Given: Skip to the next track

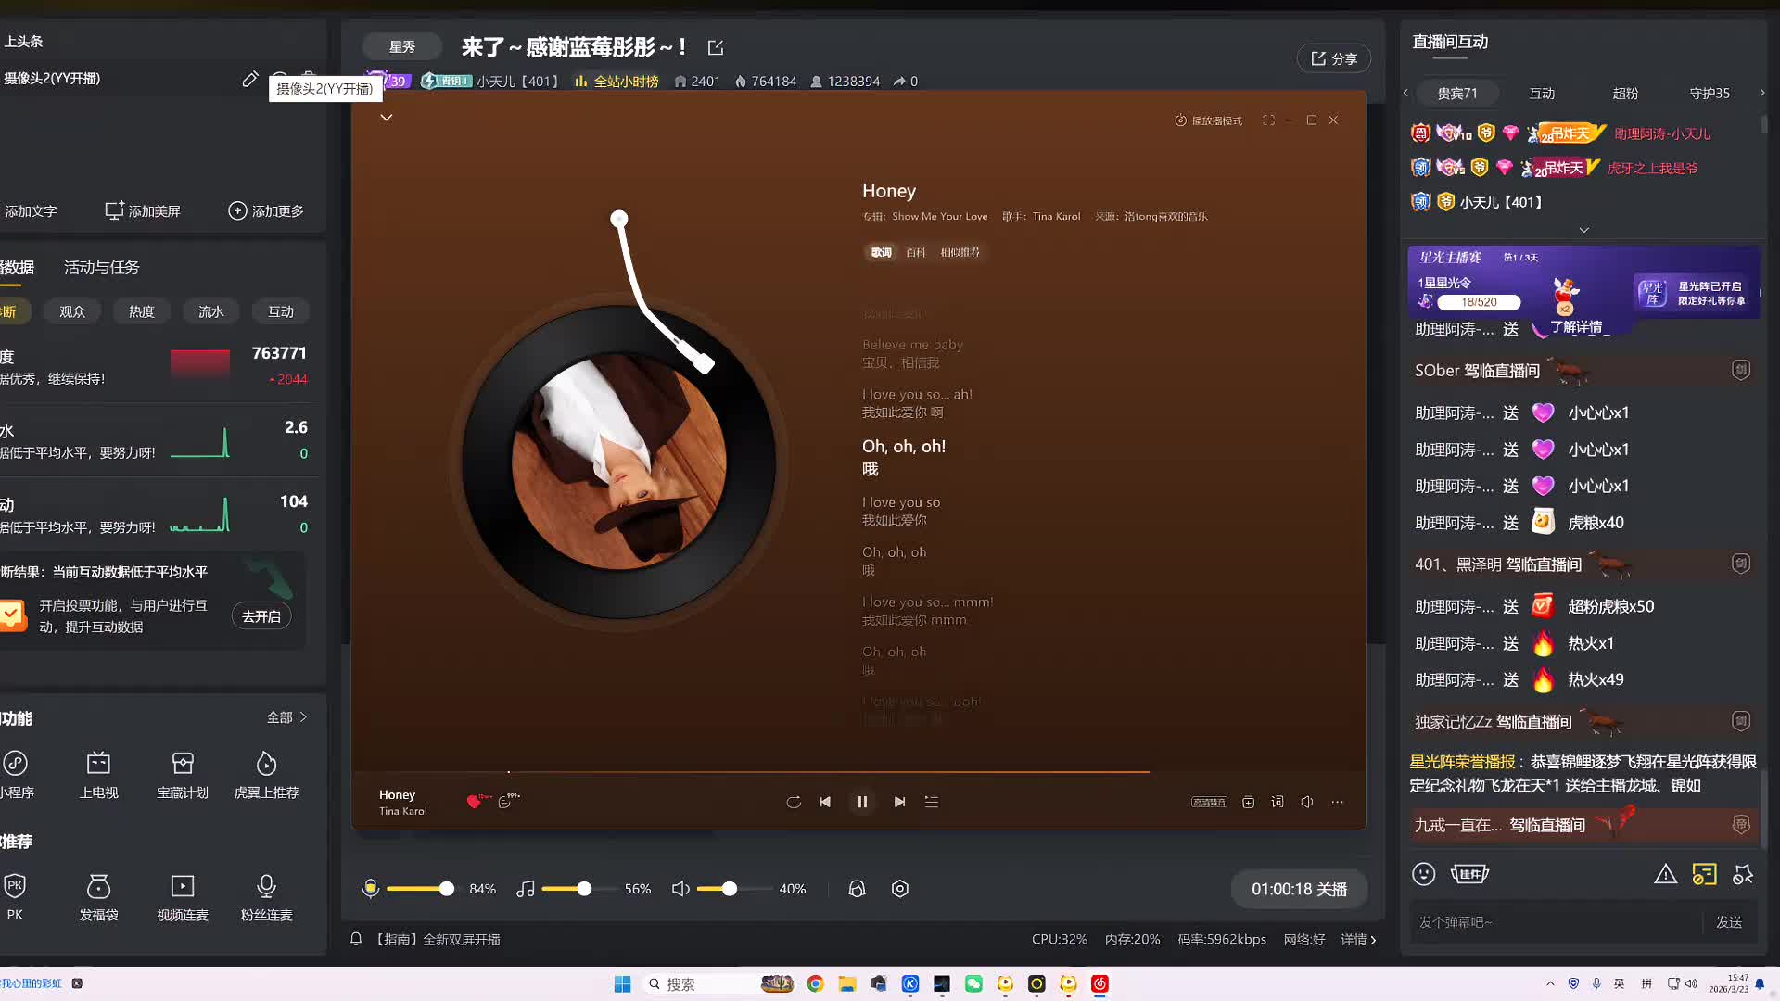Looking at the screenshot, I should [x=899, y=802].
